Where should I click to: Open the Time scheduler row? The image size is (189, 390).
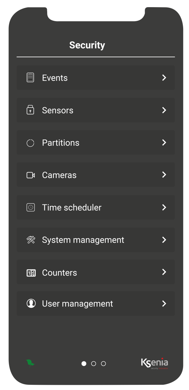pyautogui.click(x=96, y=207)
